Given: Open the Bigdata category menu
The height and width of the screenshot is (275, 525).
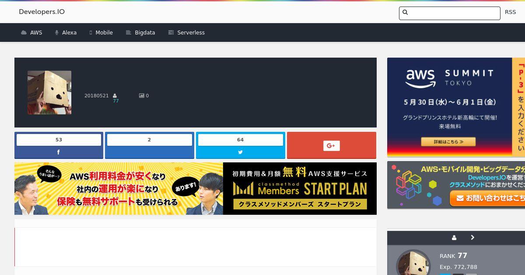Looking at the screenshot, I should (140, 33).
